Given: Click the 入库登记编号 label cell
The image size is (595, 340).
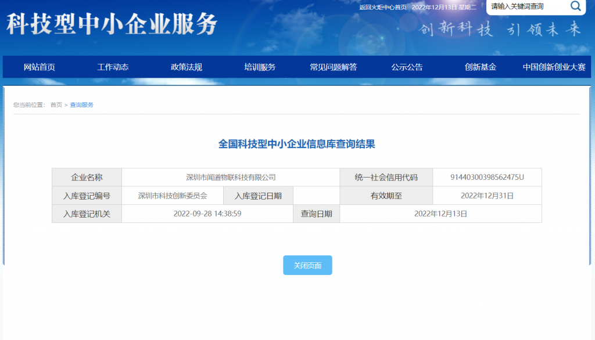Looking at the screenshot, I should coord(87,196).
